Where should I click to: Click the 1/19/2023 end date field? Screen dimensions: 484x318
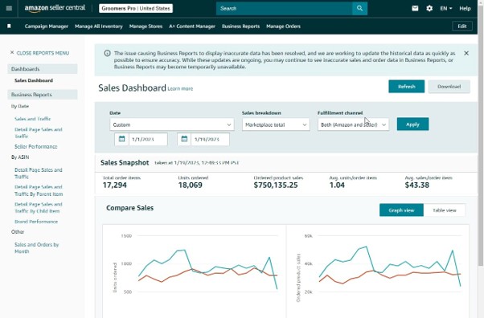pos(210,139)
